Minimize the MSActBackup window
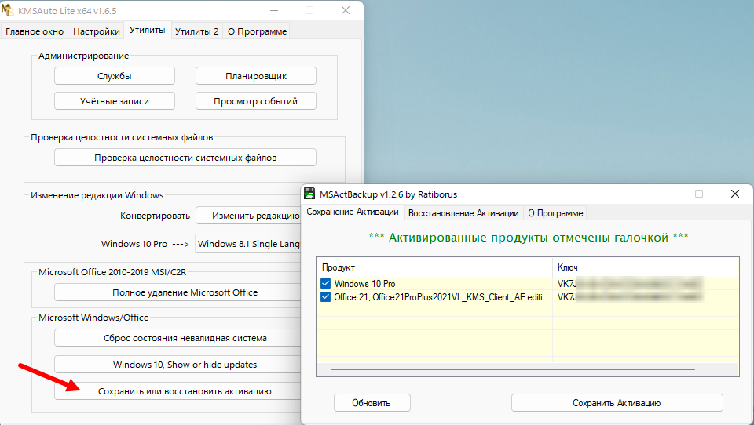The image size is (754, 425). click(x=664, y=194)
